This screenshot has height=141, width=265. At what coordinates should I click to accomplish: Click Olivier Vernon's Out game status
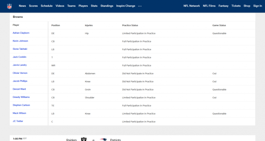(214, 74)
